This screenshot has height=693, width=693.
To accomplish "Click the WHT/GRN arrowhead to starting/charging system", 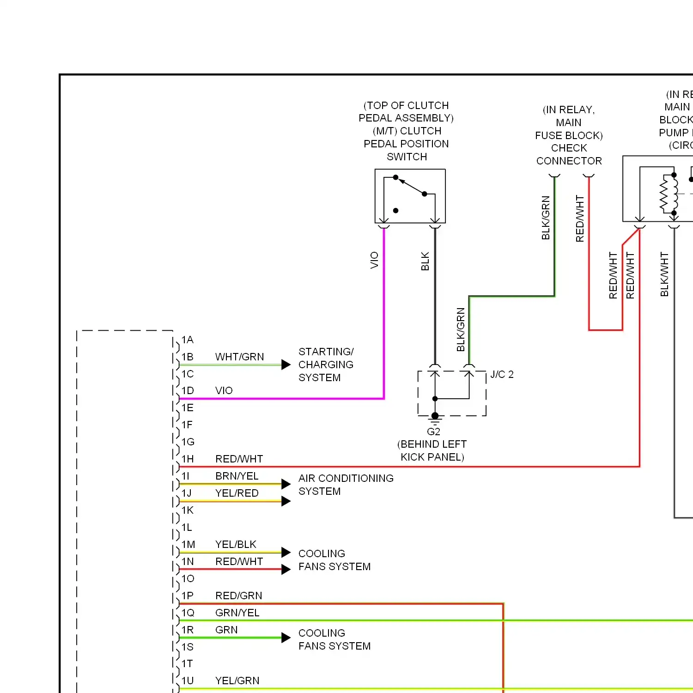I will coord(286,365).
